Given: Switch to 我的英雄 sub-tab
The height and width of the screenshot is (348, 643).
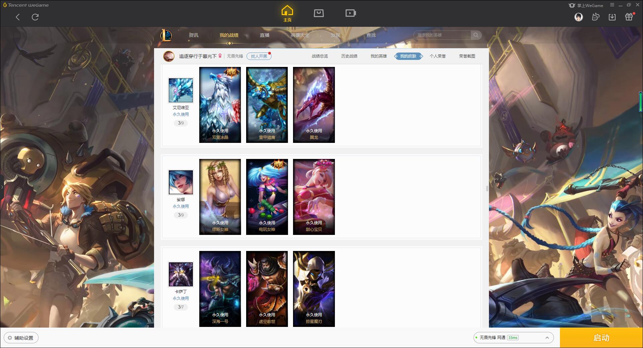Looking at the screenshot, I should pos(379,56).
